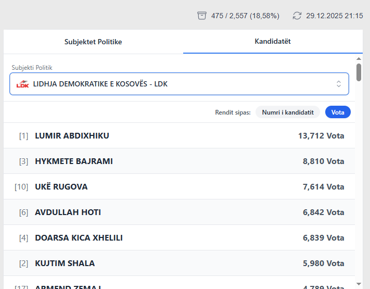Viewport: 370px width, 289px height.
Task: Sort candidates by Vota
Action: pos(338,112)
